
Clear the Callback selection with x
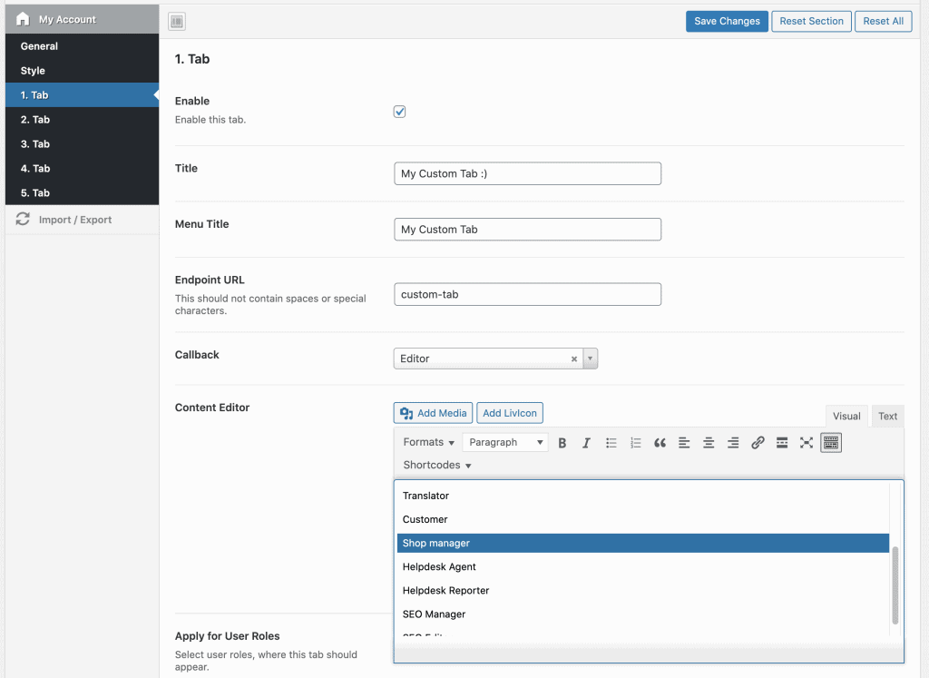[574, 359]
